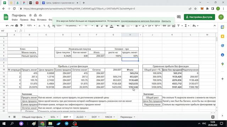This screenshot has width=227, height=127.
Task: Open the Вид menu
Action: coord(33,20)
